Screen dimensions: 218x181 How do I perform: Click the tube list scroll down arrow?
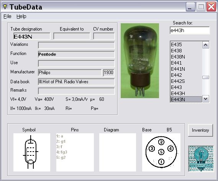click(206, 99)
